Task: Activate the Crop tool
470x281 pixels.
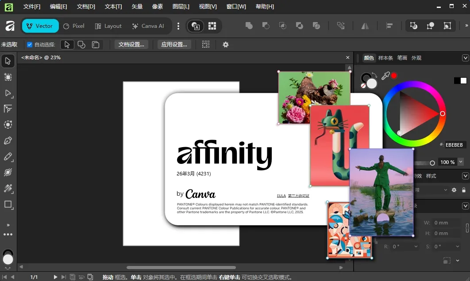Action: tap(8, 77)
